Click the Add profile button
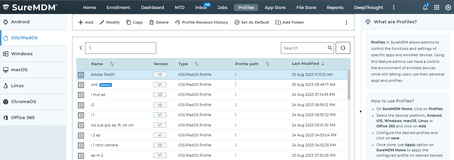 [x=86, y=22]
